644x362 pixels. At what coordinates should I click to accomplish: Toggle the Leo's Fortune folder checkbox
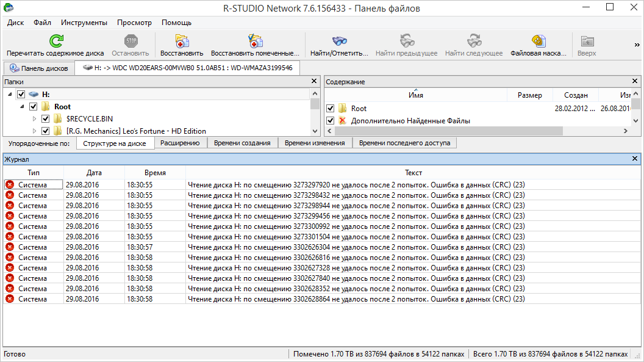46,131
